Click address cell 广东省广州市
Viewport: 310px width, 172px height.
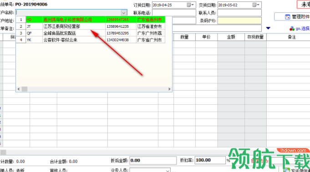tap(151, 40)
